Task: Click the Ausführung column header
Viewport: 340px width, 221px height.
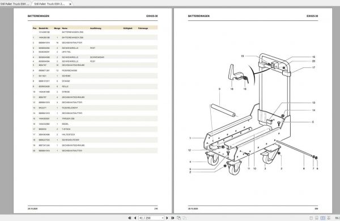Action: [x=96, y=28]
